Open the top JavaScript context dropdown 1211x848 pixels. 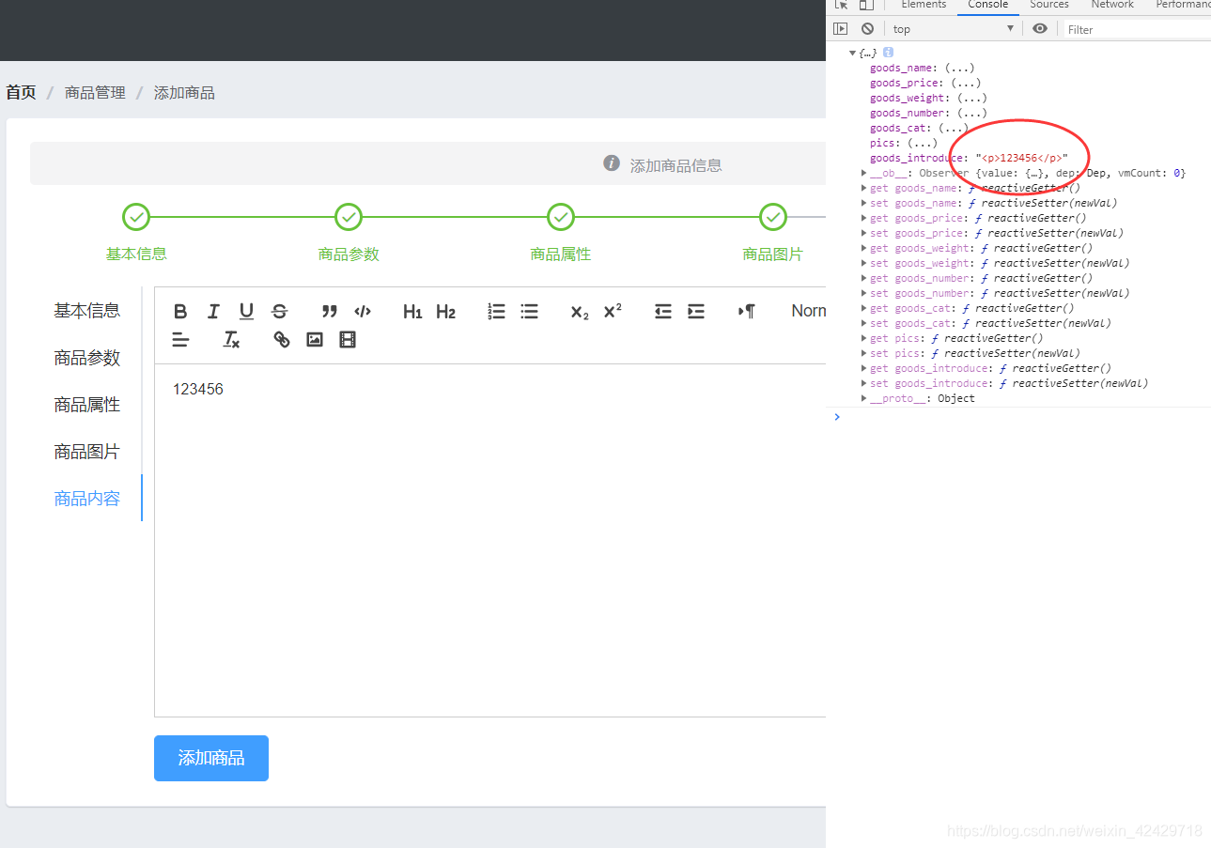click(952, 29)
